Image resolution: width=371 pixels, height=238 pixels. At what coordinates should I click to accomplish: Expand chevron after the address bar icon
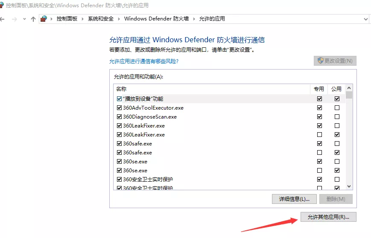(x=51, y=19)
